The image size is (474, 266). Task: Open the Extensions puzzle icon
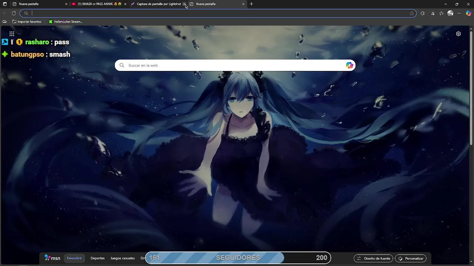pyautogui.click(x=423, y=13)
